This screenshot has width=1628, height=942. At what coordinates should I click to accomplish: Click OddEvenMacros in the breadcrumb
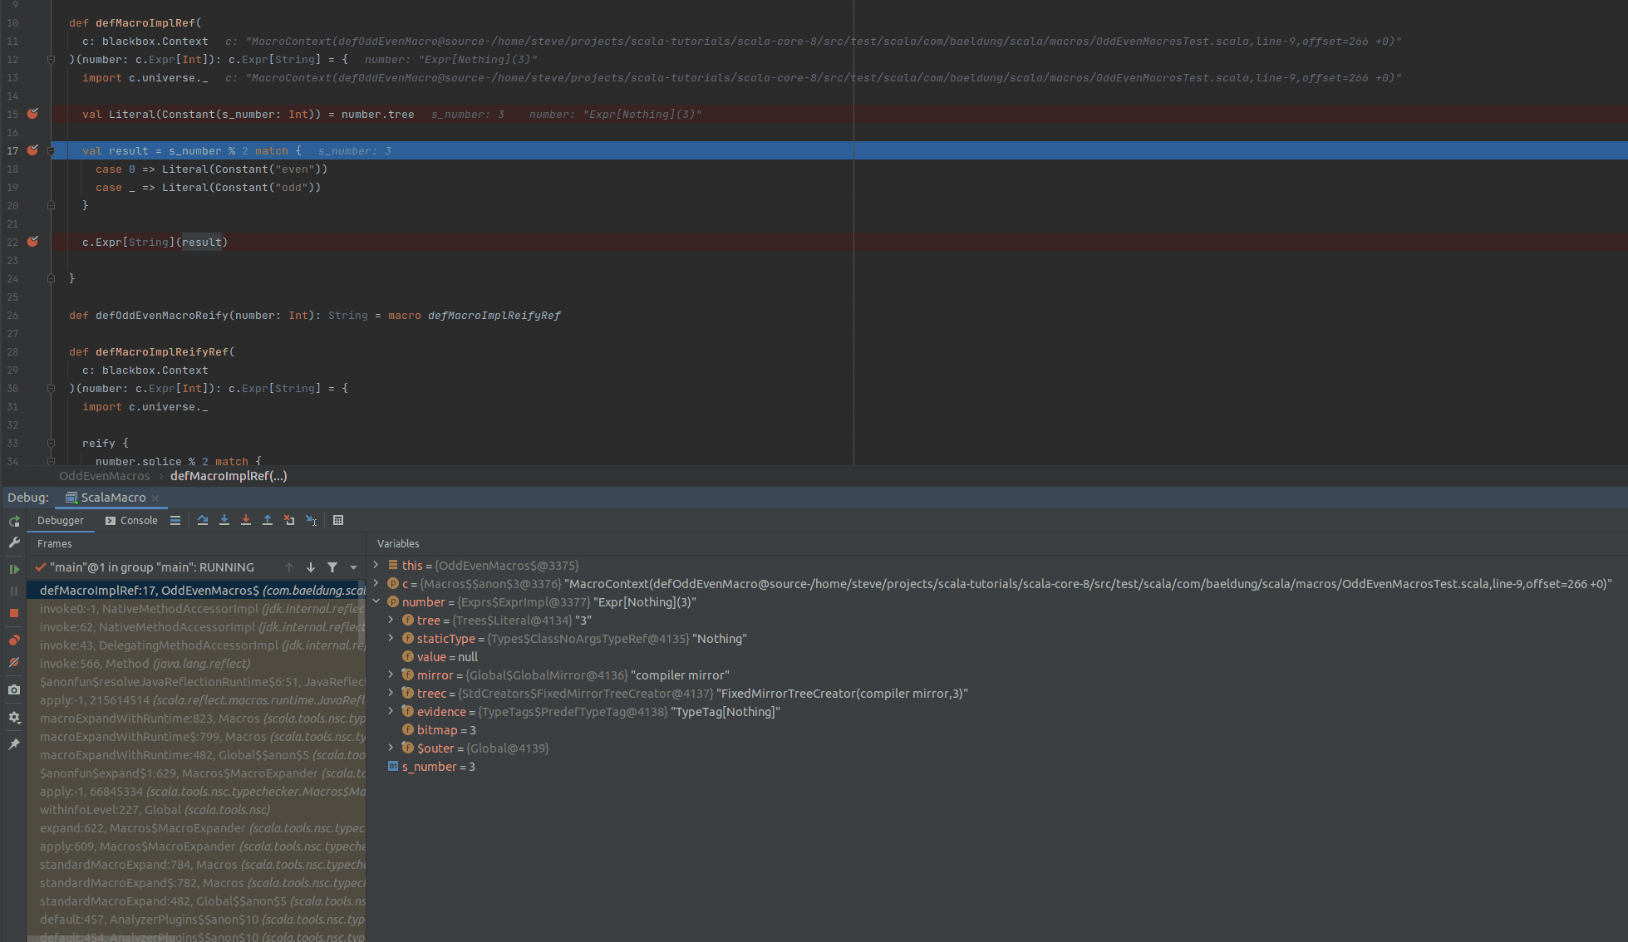coord(105,476)
